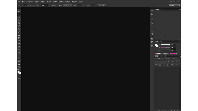Image resolution: width=198 pixels, height=111 pixels.
Task: Click add-to-selection mode button
Action: [28, 5]
